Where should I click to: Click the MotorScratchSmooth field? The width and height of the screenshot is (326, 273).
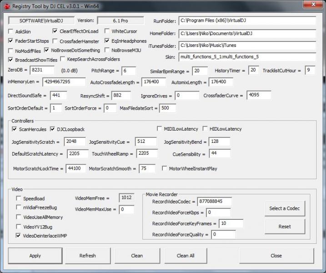click(147, 168)
